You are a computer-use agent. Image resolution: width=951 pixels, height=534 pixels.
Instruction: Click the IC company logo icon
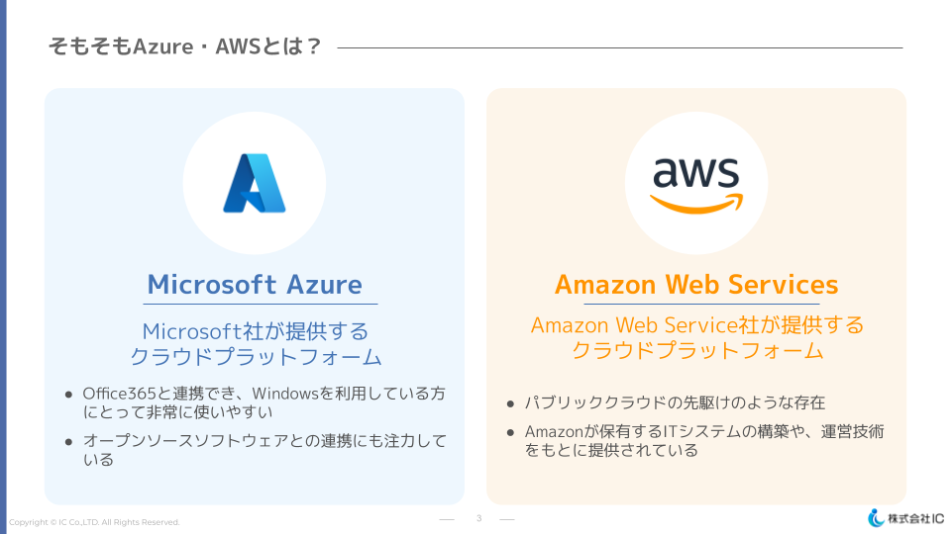pyautogui.click(x=876, y=517)
